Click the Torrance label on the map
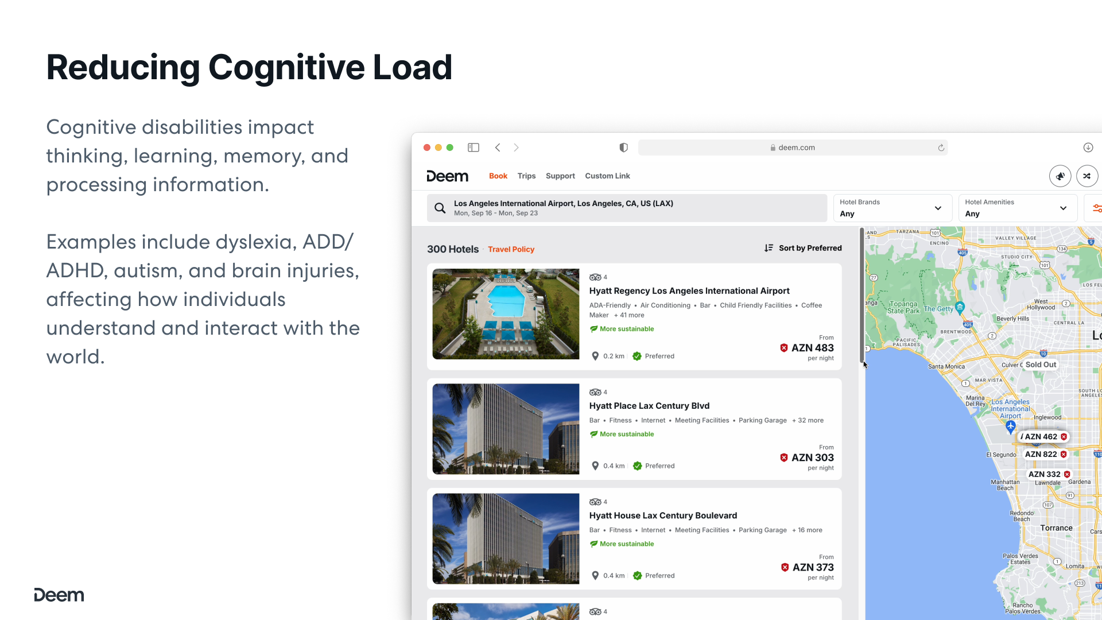The image size is (1102, 620). [1056, 528]
